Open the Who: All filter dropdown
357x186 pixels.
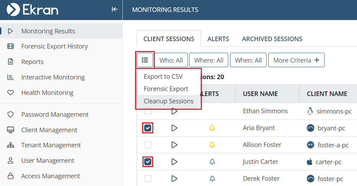click(171, 60)
